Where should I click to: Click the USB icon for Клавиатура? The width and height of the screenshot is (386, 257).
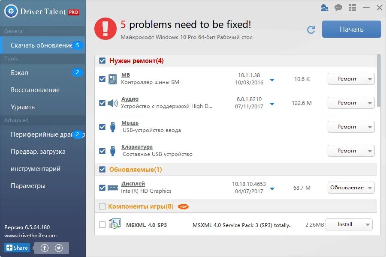[113, 151]
